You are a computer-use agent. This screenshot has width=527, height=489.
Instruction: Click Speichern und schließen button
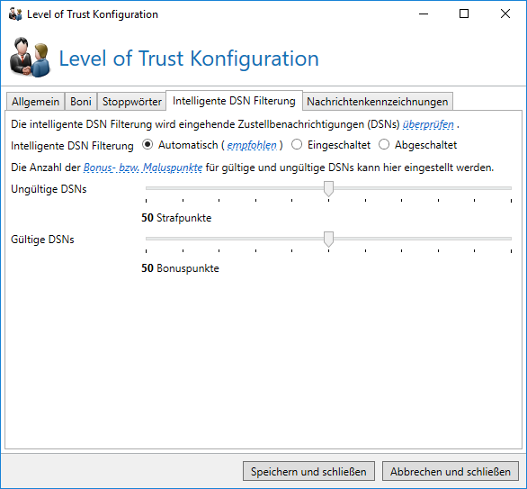coord(308,471)
